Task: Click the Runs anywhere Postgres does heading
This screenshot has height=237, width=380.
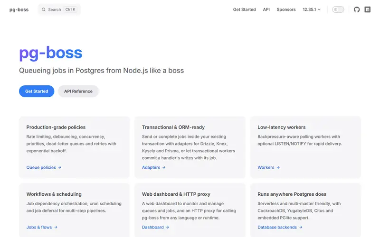Action: [x=292, y=194]
